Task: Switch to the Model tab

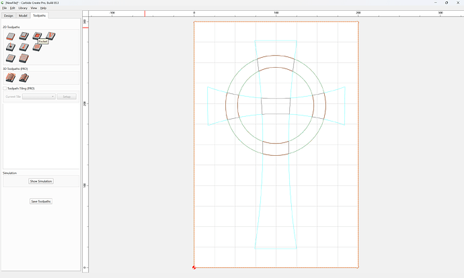Action: pos(23,15)
